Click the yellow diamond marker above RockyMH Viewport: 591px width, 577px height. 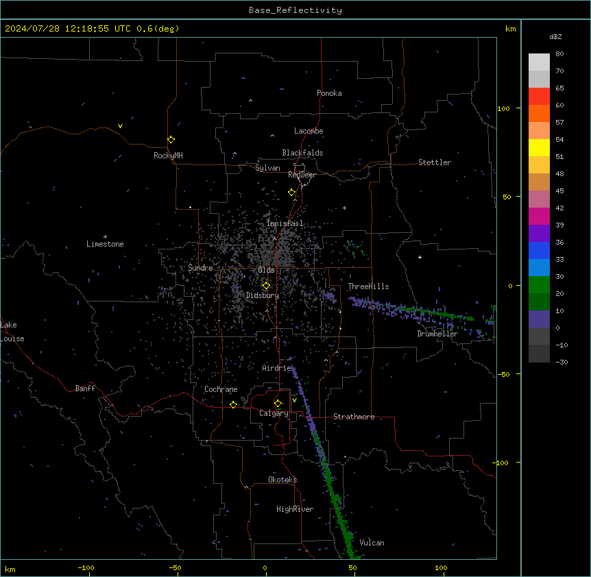(x=171, y=140)
